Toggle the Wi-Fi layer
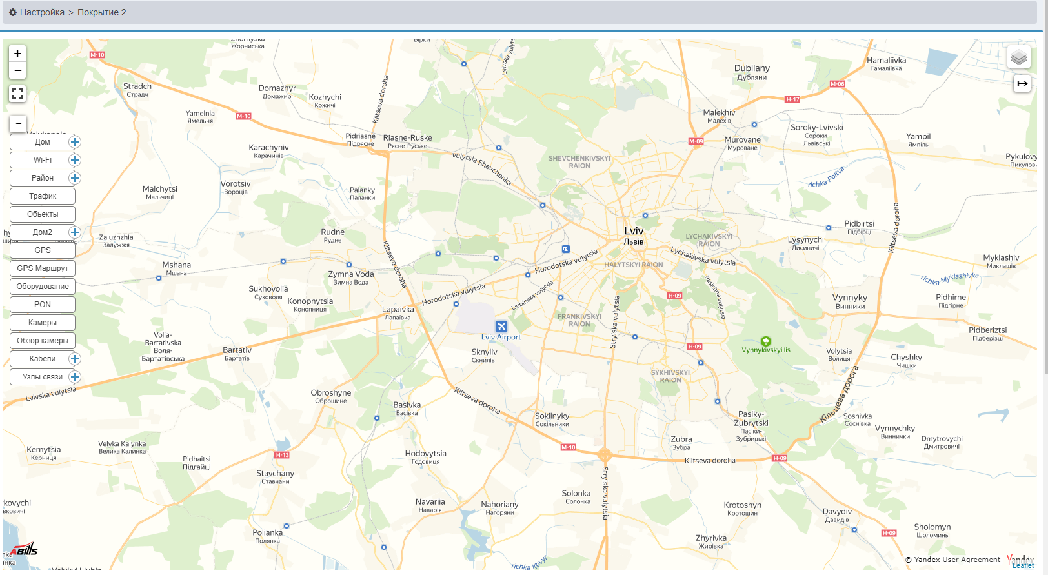This screenshot has width=1048, height=575. point(43,160)
